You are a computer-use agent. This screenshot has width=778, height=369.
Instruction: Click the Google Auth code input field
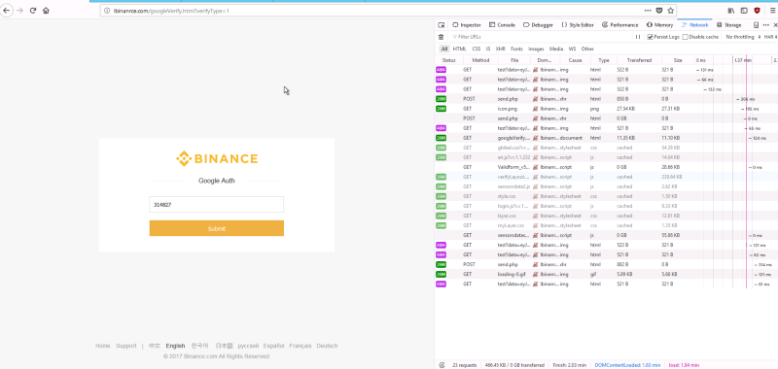tap(216, 205)
